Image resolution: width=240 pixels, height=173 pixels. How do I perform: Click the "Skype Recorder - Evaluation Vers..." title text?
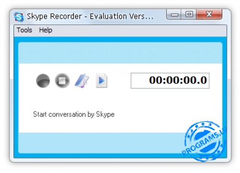(x=90, y=16)
